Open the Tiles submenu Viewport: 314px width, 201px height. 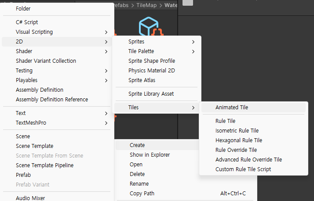(157, 107)
